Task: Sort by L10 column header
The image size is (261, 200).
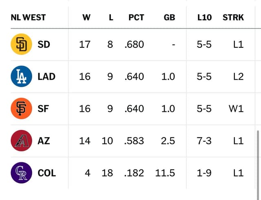Action: pyautogui.click(x=204, y=18)
